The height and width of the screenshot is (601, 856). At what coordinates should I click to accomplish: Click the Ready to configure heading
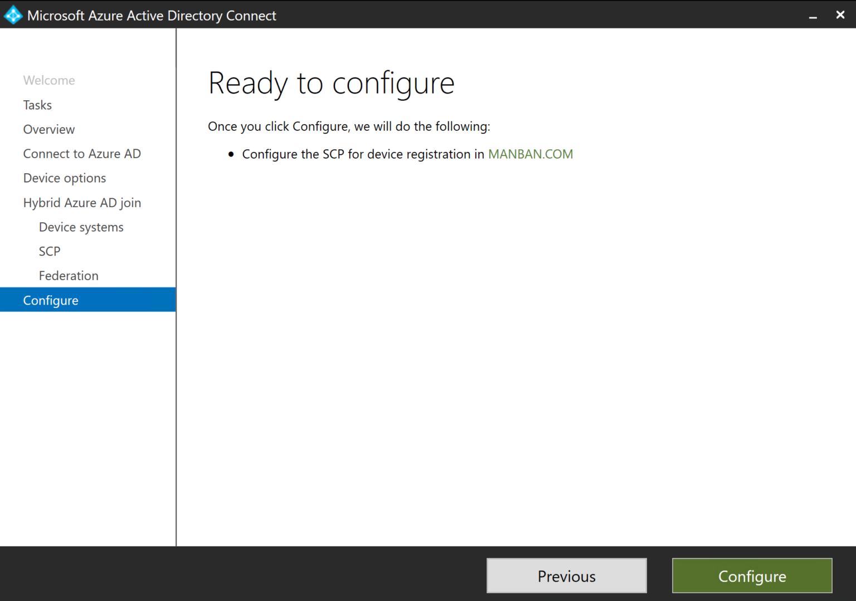point(331,83)
